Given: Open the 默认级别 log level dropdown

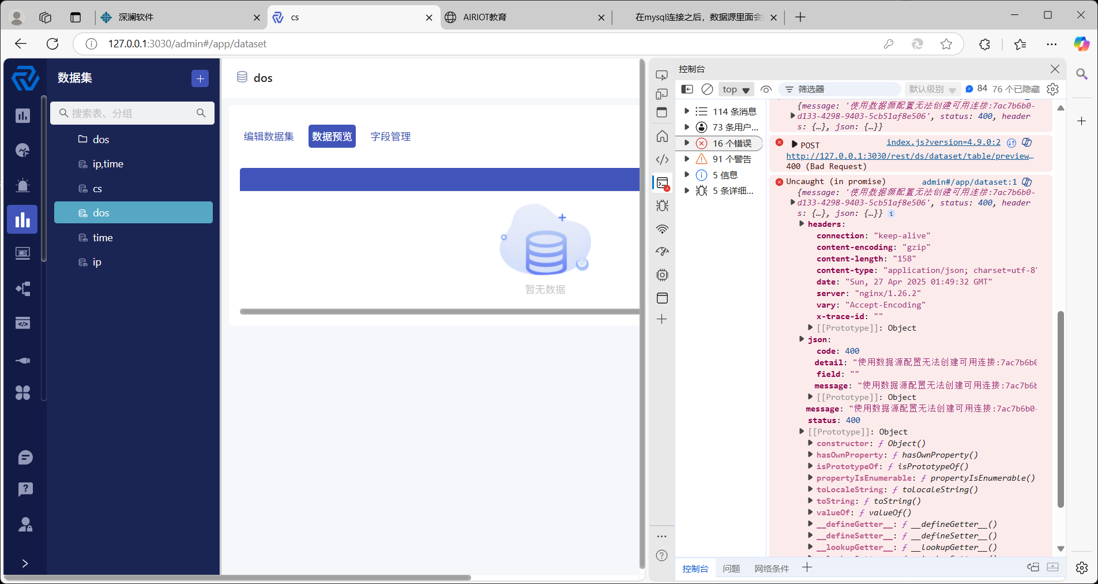Looking at the screenshot, I should (x=932, y=89).
